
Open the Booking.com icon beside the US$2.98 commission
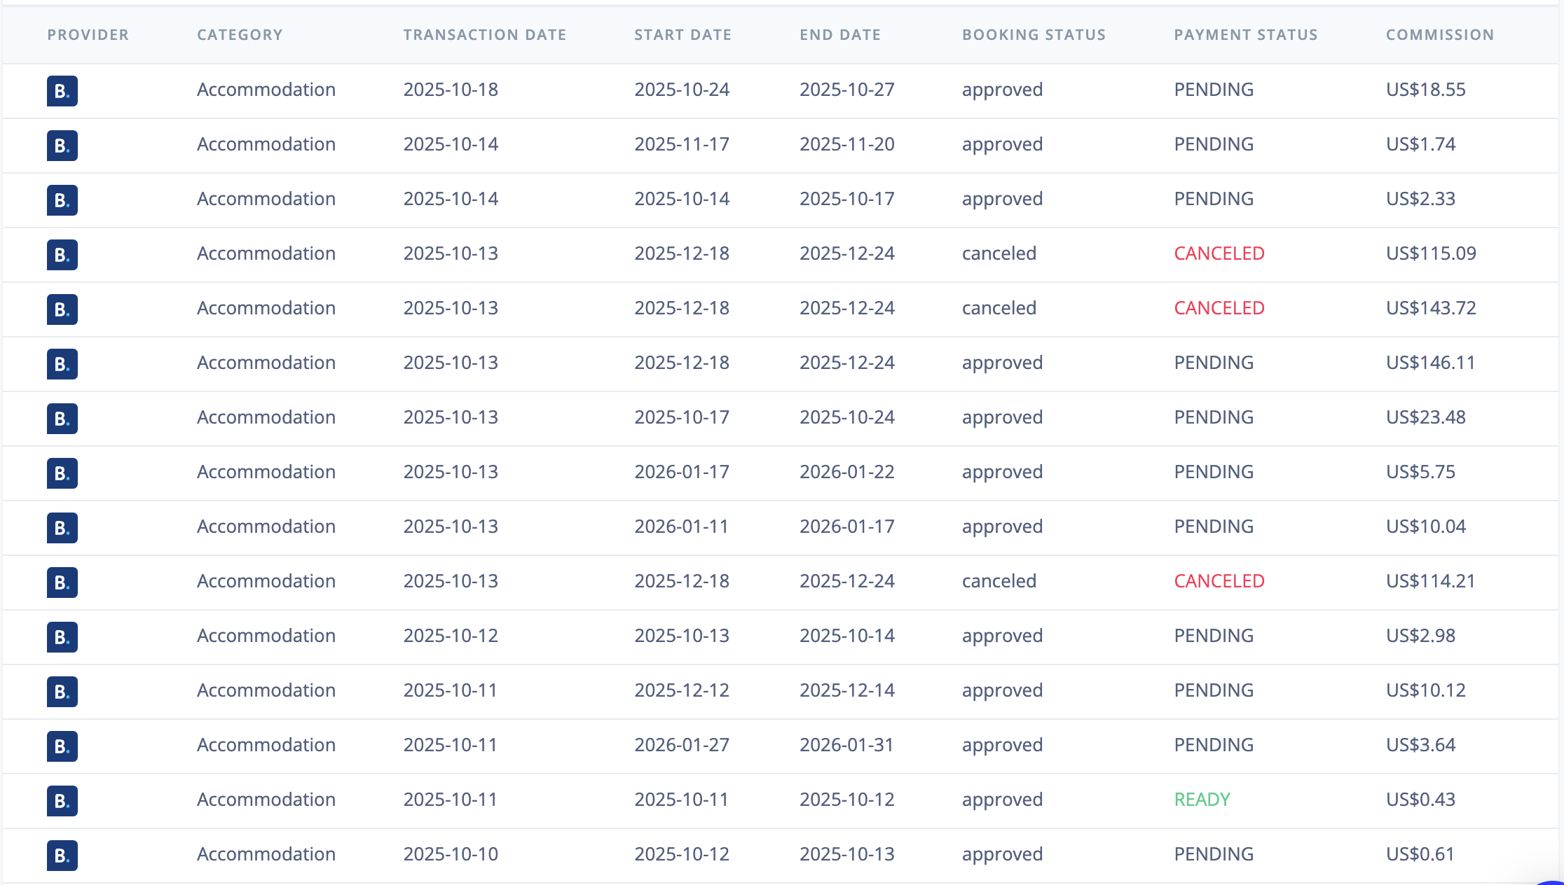tap(62, 636)
